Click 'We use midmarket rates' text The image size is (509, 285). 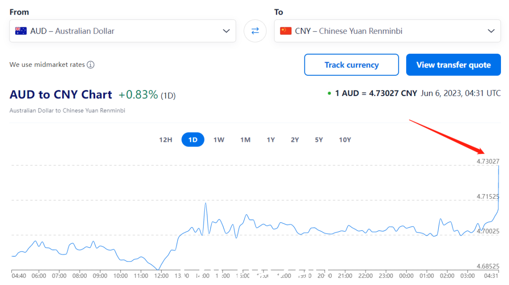(x=47, y=65)
